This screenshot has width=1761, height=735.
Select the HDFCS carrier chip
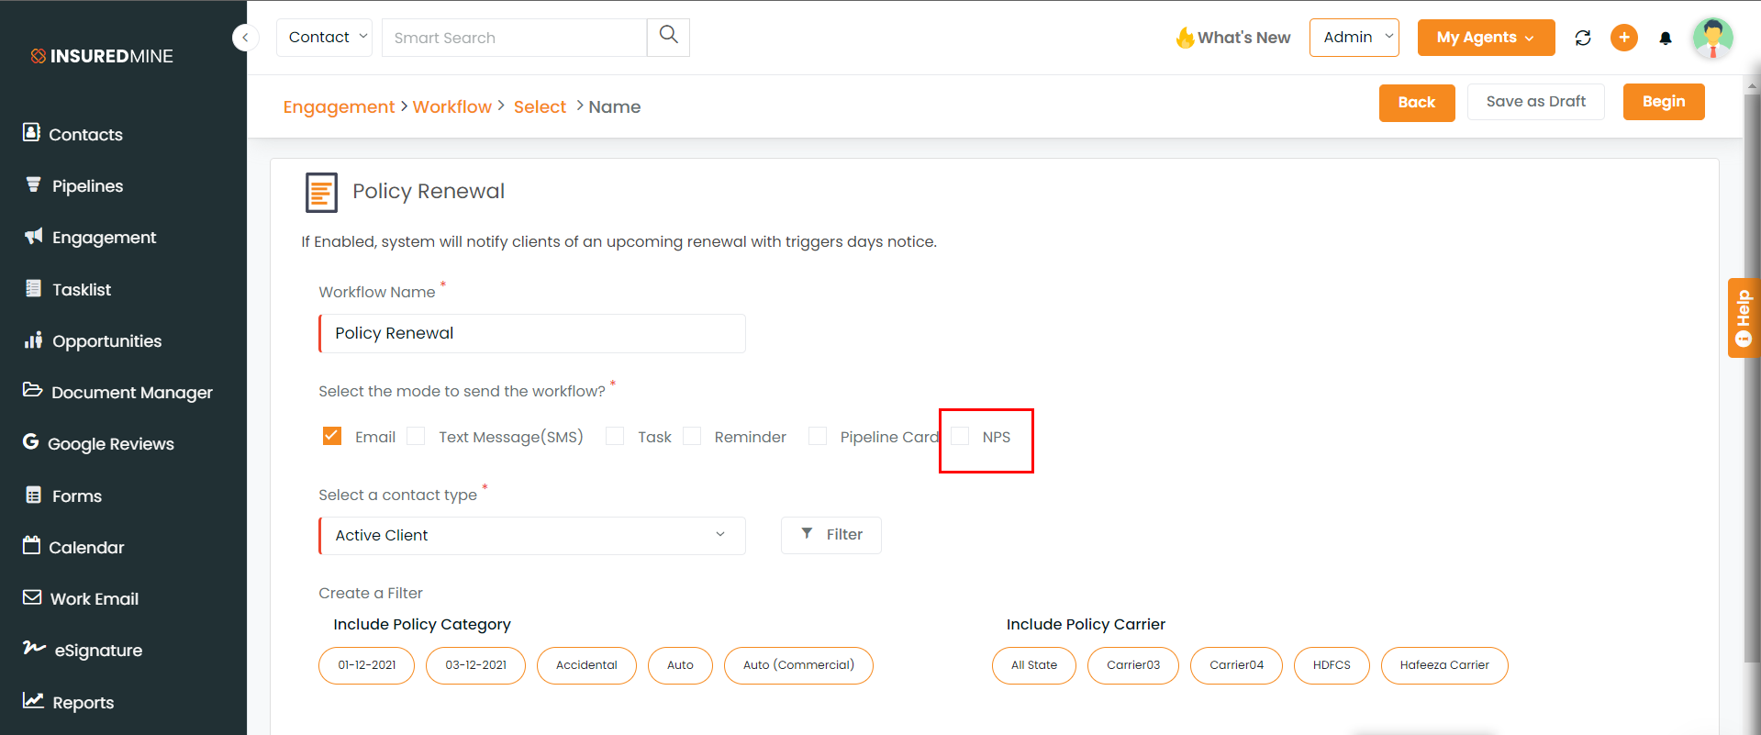click(1332, 665)
